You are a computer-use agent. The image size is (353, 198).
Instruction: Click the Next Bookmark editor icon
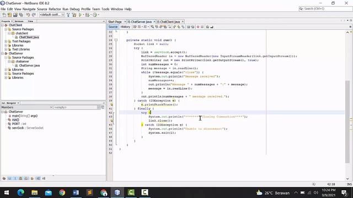click(179, 27)
